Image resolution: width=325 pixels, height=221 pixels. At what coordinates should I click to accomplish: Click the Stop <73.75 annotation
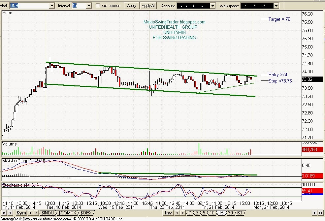pyautogui.click(x=280, y=81)
